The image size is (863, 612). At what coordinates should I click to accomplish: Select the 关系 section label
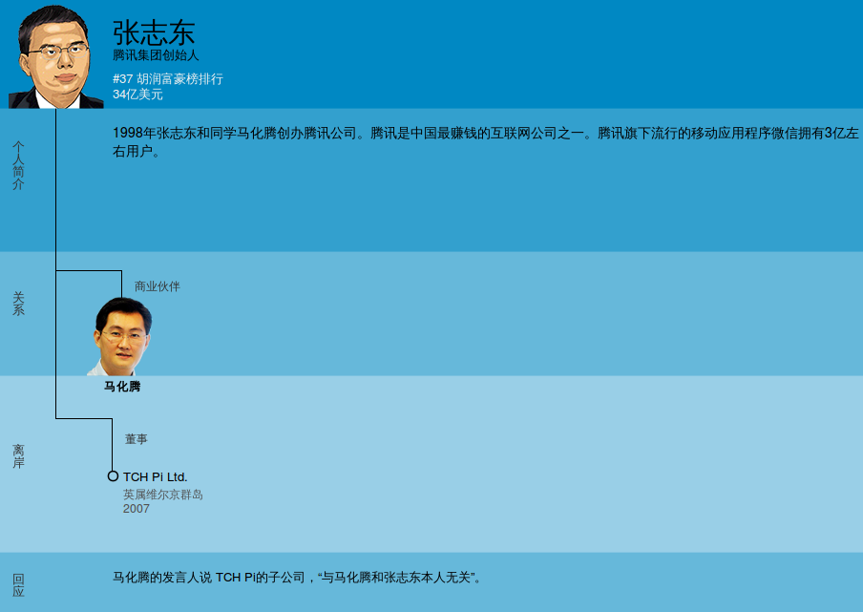18,304
